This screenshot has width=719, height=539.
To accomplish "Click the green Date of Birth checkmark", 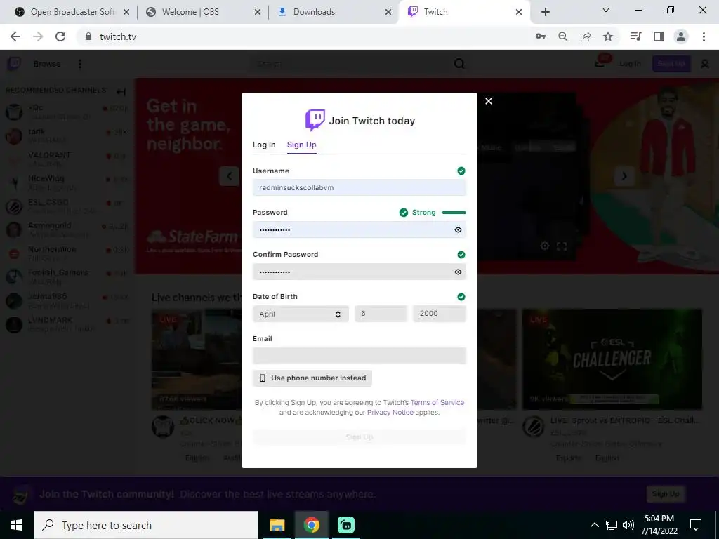I will [461, 297].
